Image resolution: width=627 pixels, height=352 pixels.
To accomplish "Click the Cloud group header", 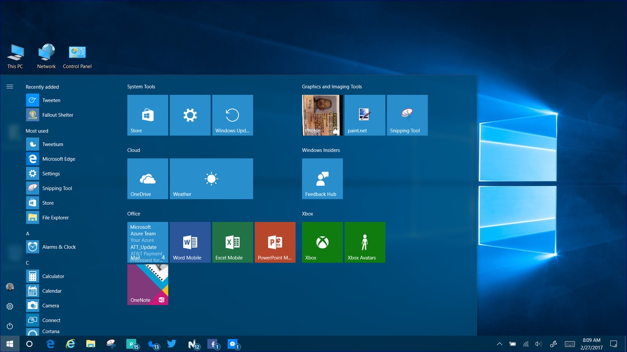I will [x=134, y=150].
